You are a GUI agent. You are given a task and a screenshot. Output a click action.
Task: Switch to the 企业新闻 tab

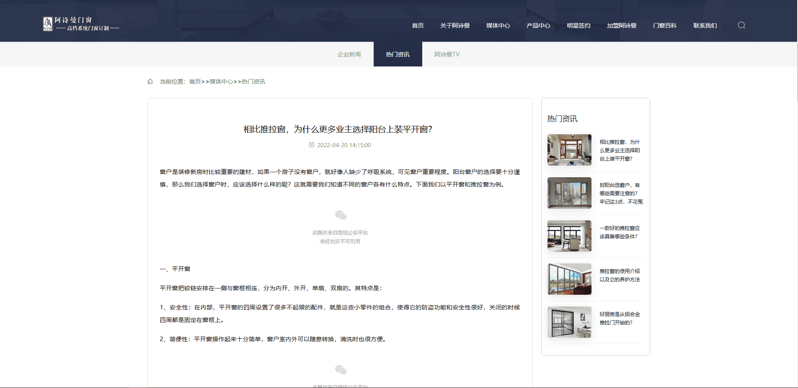tap(349, 54)
